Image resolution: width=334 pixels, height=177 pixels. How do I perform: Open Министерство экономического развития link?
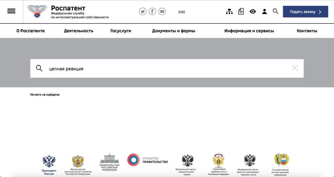point(78,165)
